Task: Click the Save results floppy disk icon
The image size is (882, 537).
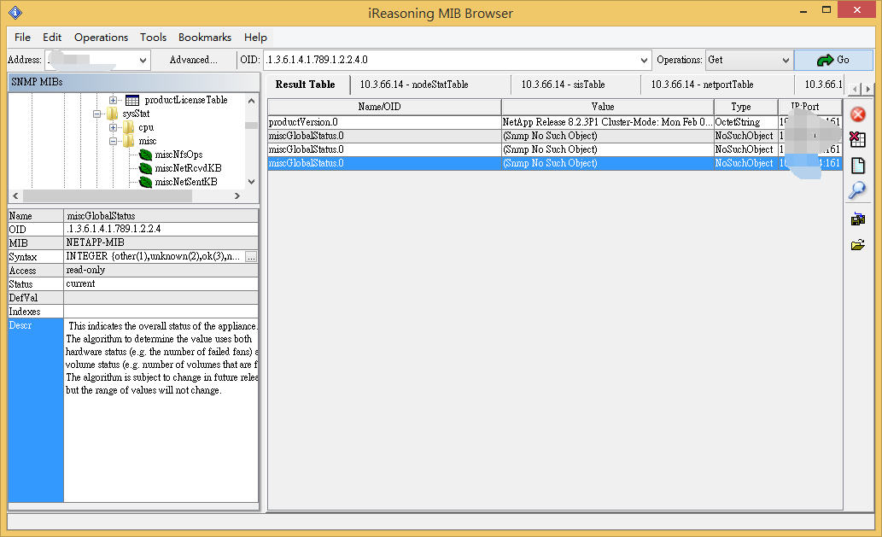Action: tap(858, 219)
